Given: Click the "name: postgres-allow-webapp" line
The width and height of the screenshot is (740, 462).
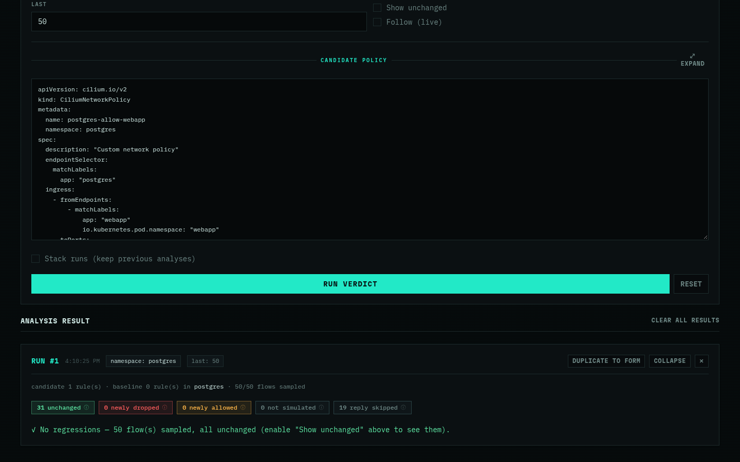Looking at the screenshot, I should (95, 120).
